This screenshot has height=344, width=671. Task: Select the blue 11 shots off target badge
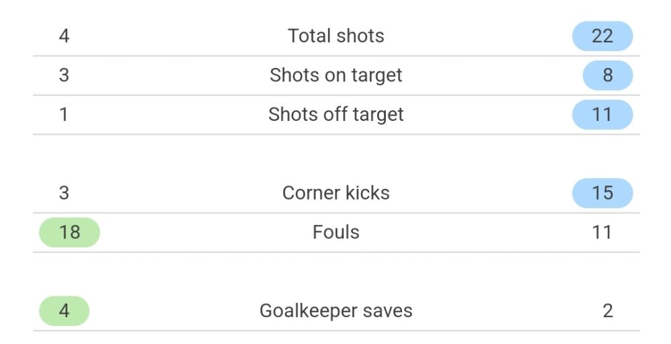pyautogui.click(x=603, y=115)
